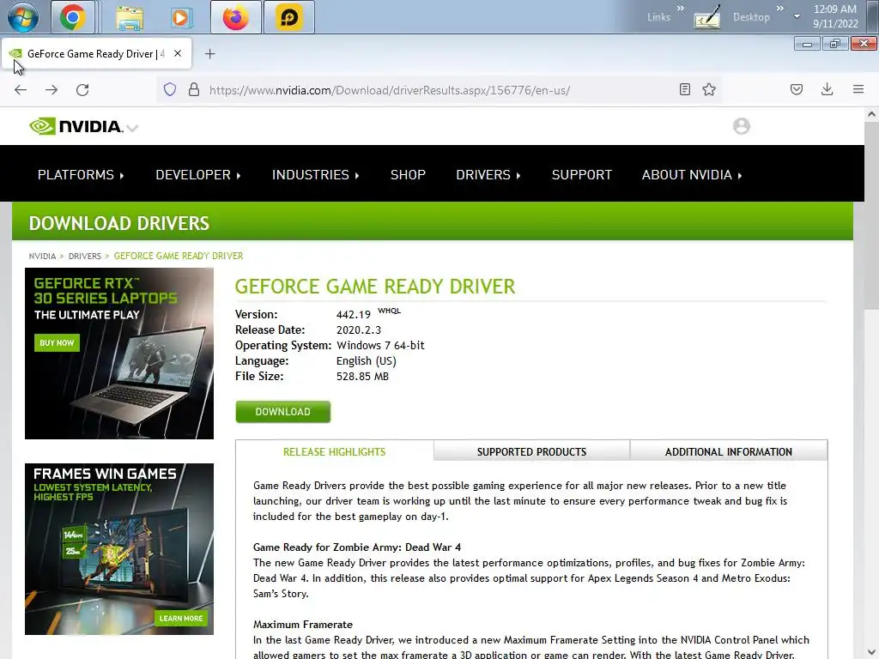Image resolution: width=879 pixels, height=659 pixels.
Task: Open a new browser tab
Action: point(209,54)
